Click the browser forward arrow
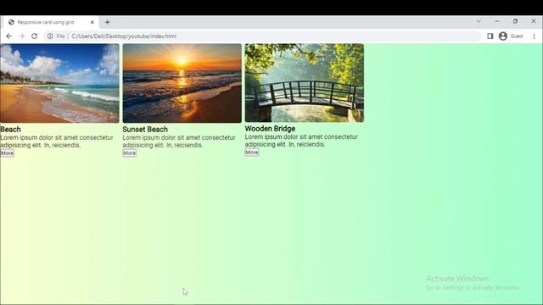Screen dimensions: 543x305 click(x=21, y=36)
